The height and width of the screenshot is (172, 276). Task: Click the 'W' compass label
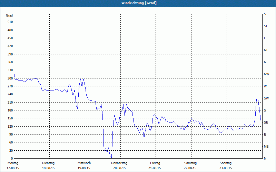click(x=265, y=86)
